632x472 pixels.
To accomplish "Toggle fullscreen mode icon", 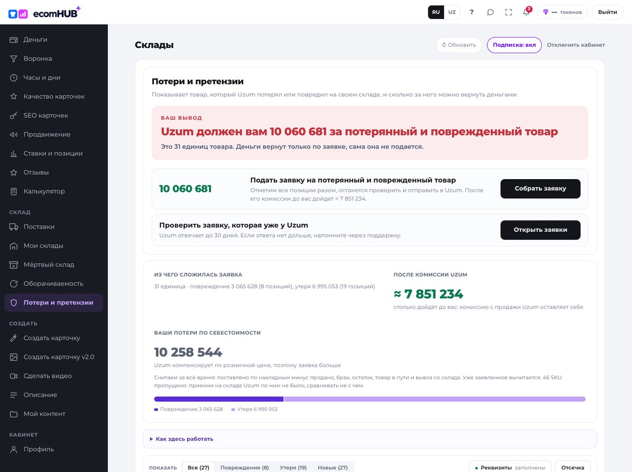I will pyautogui.click(x=508, y=12).
